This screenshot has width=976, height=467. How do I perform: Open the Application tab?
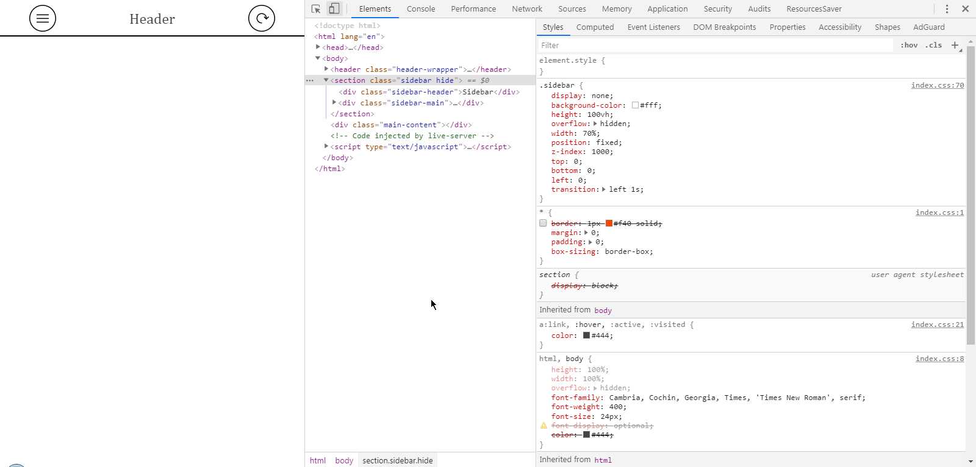[667, 9]
